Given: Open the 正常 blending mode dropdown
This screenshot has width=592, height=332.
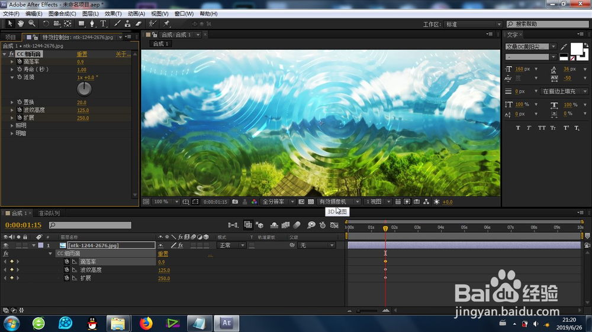Looking at the screenshot, I should click(x=231, y=245).
